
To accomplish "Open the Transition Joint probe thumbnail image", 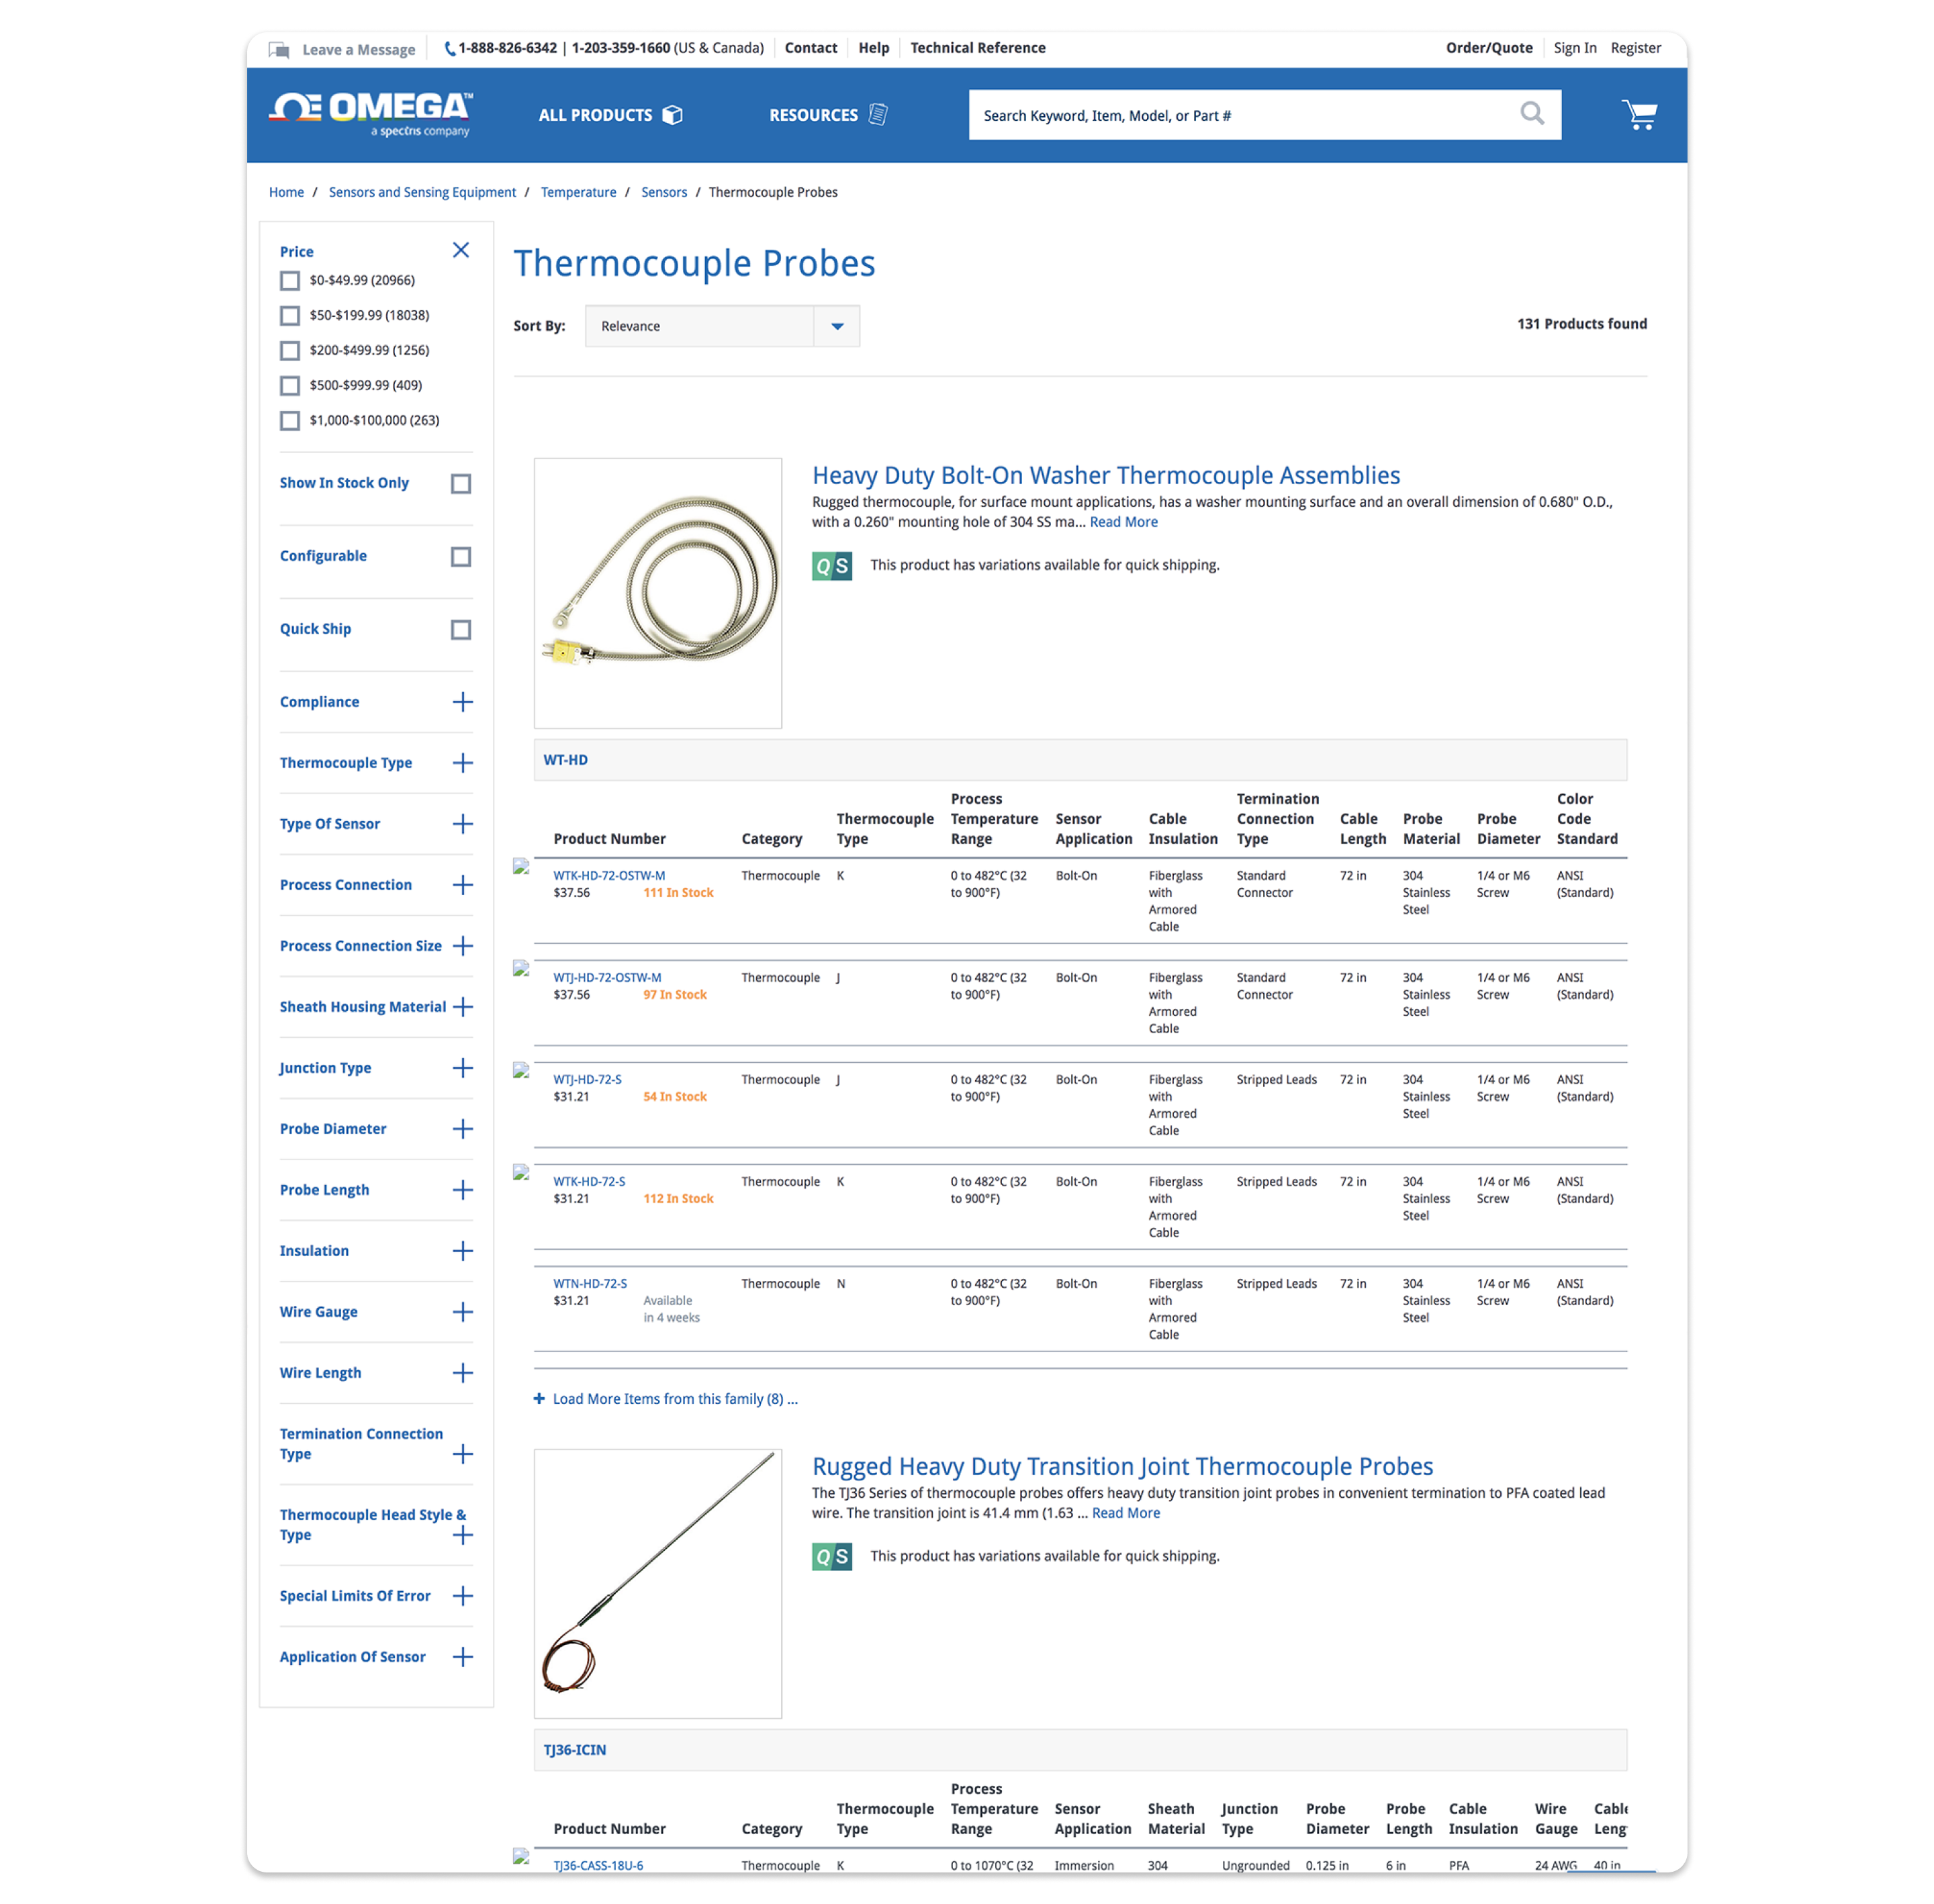I will (x=657, y=1583).
